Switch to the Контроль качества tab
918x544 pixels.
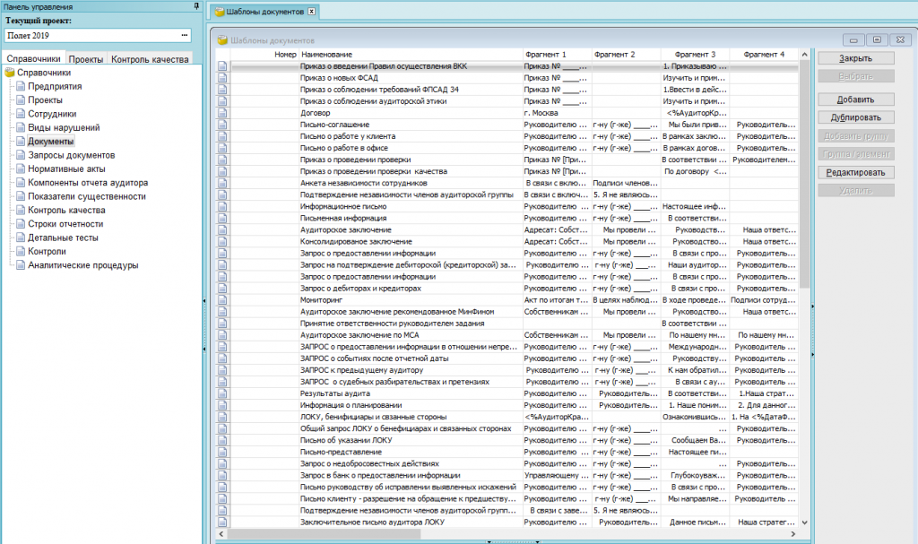pos(150,59)
